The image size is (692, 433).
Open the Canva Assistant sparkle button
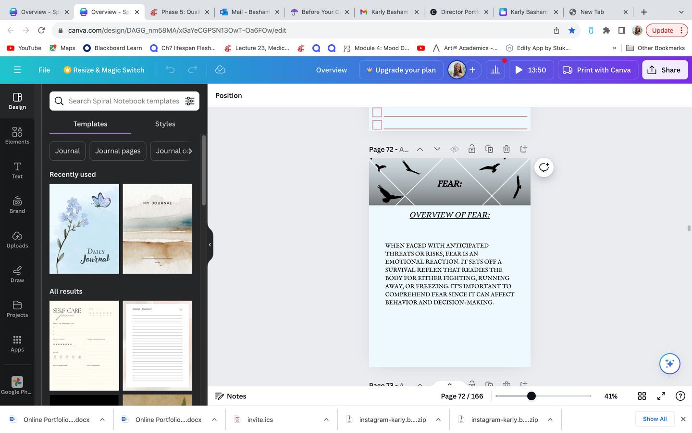click(x=669, y=364)
